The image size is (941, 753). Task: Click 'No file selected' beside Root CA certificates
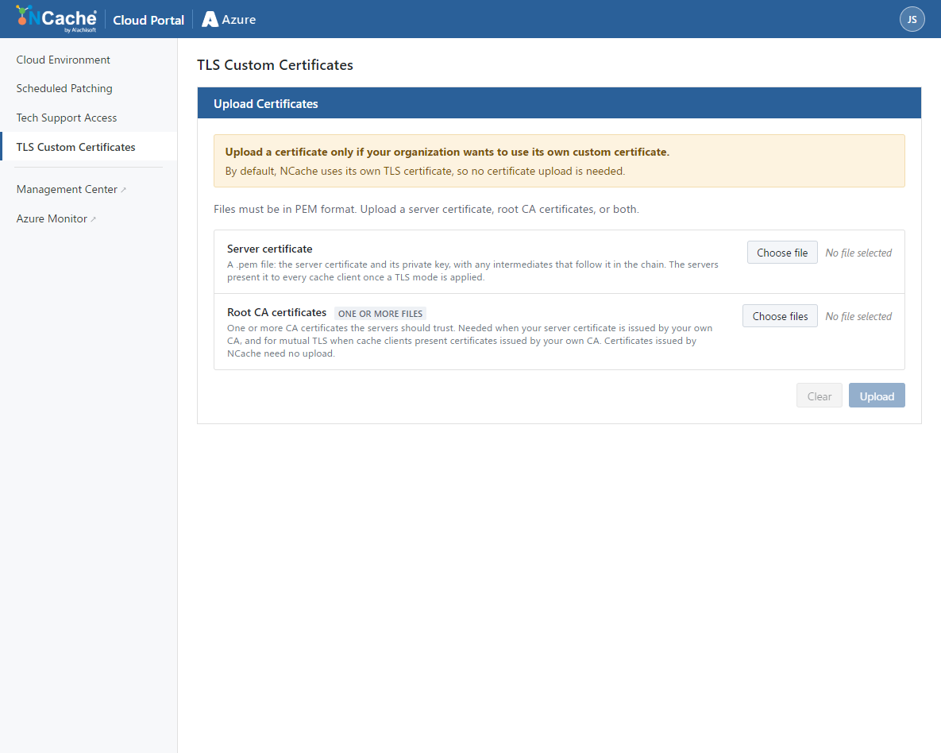(858, 316)
